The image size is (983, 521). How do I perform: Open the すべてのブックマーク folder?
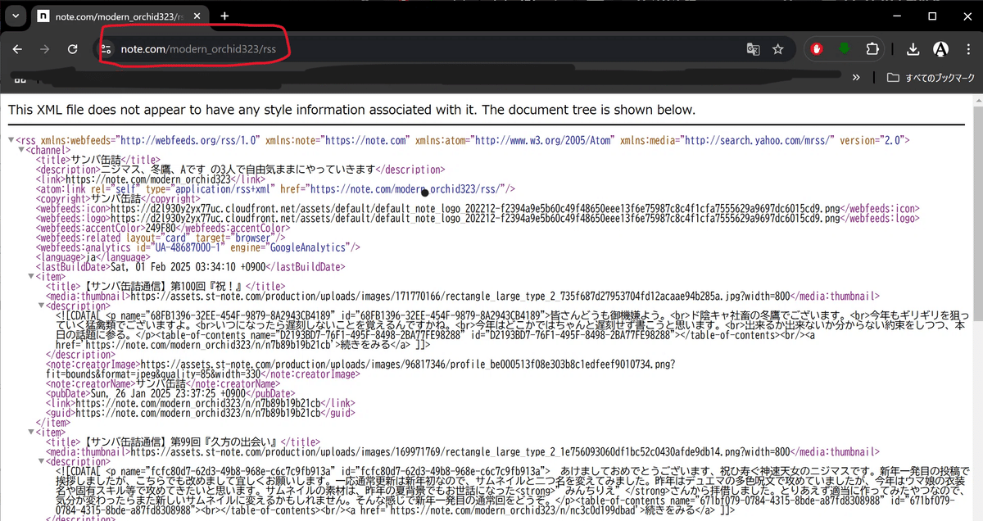point(931,77)
